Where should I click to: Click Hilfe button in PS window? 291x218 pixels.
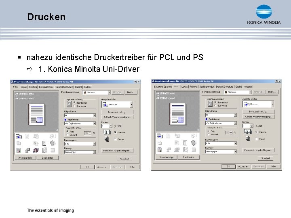click(273, 167)
